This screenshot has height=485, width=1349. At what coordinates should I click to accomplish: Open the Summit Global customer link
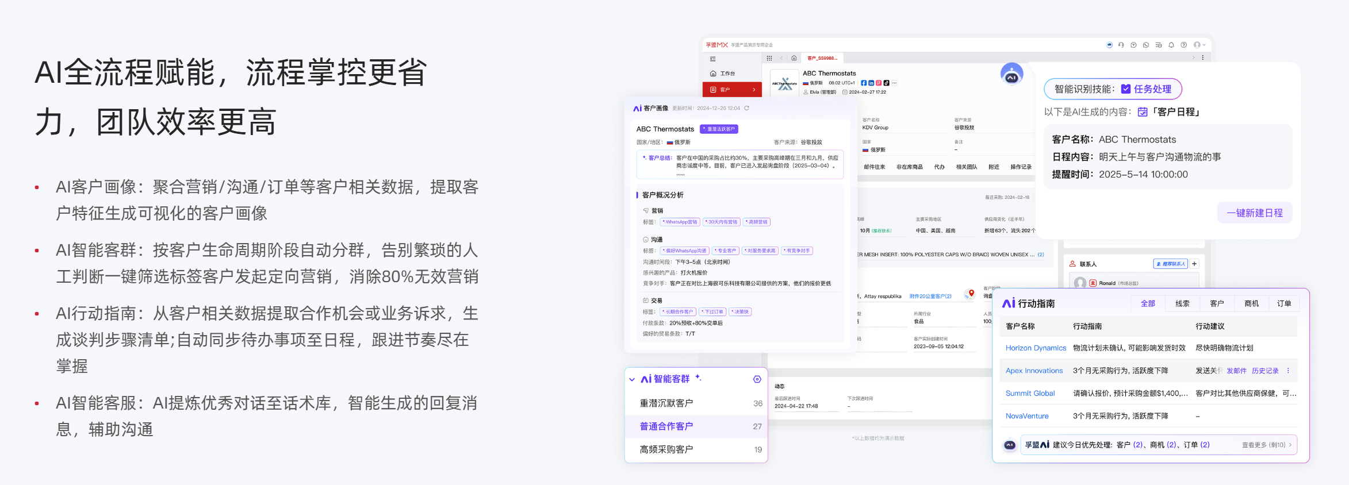(1030, 394)
